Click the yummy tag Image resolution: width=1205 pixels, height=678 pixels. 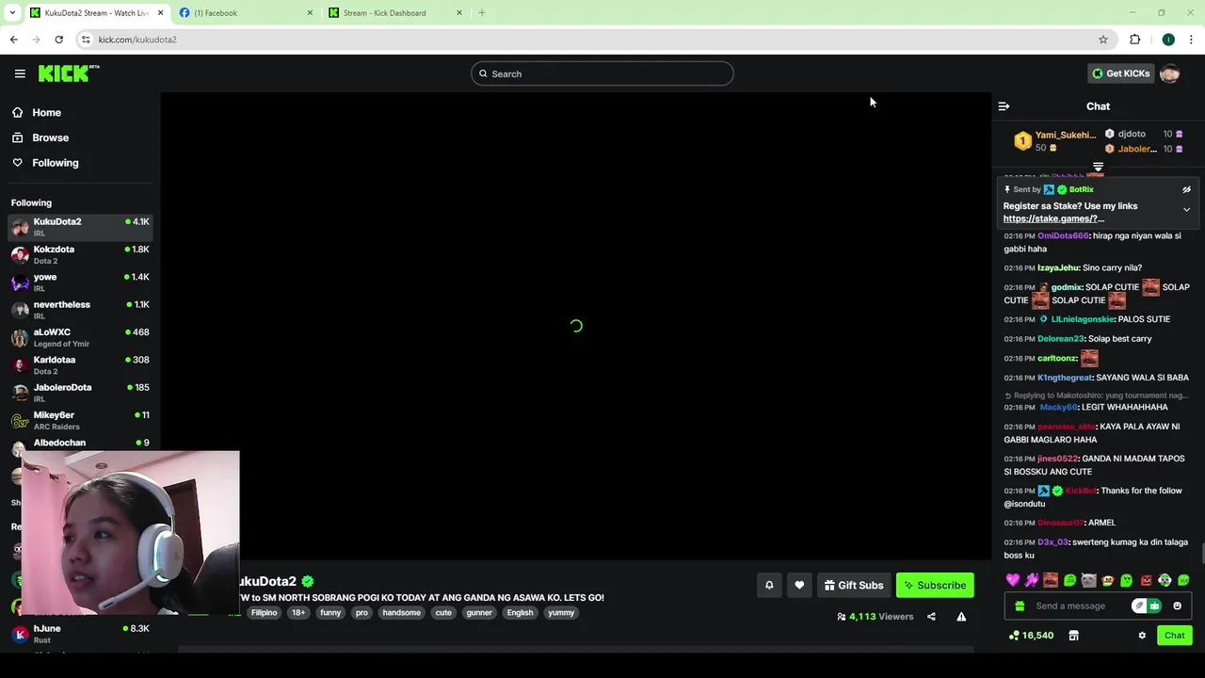pyautogui.click(x=561, y=613)
